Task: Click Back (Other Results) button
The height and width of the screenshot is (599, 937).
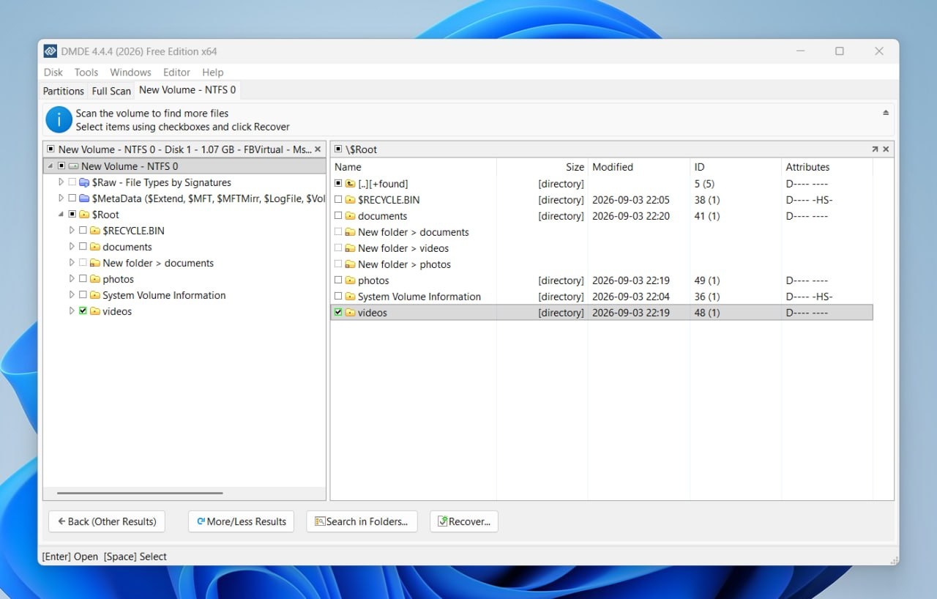Action: 107,521
